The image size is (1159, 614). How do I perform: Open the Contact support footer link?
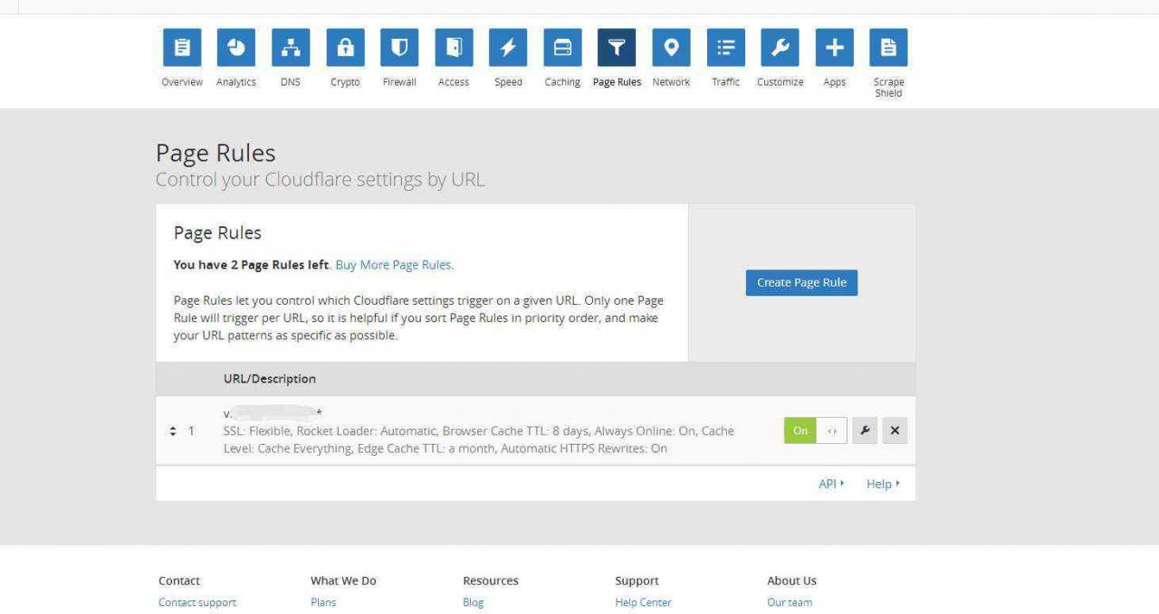point(197,602)
